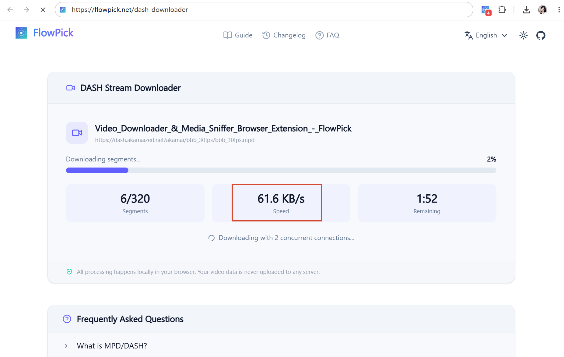
Task: Click the 6/320 Segments stat
Action: point(135,203)
